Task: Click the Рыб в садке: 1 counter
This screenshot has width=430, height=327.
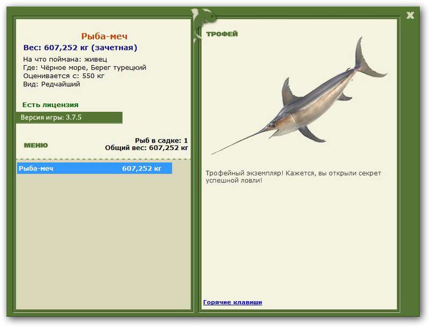Action: [161, 140]
